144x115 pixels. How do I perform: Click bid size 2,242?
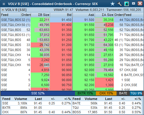tap(40, 60)
